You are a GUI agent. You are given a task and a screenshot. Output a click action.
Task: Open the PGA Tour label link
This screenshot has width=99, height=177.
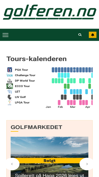point(21,70)
